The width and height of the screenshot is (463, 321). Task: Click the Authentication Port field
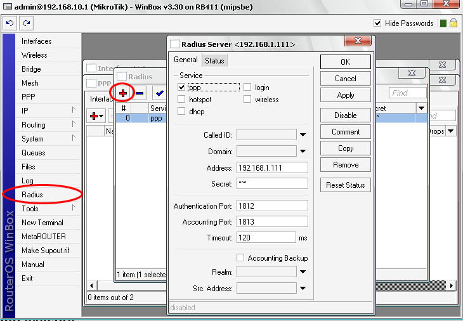click(x=272, y=206)
